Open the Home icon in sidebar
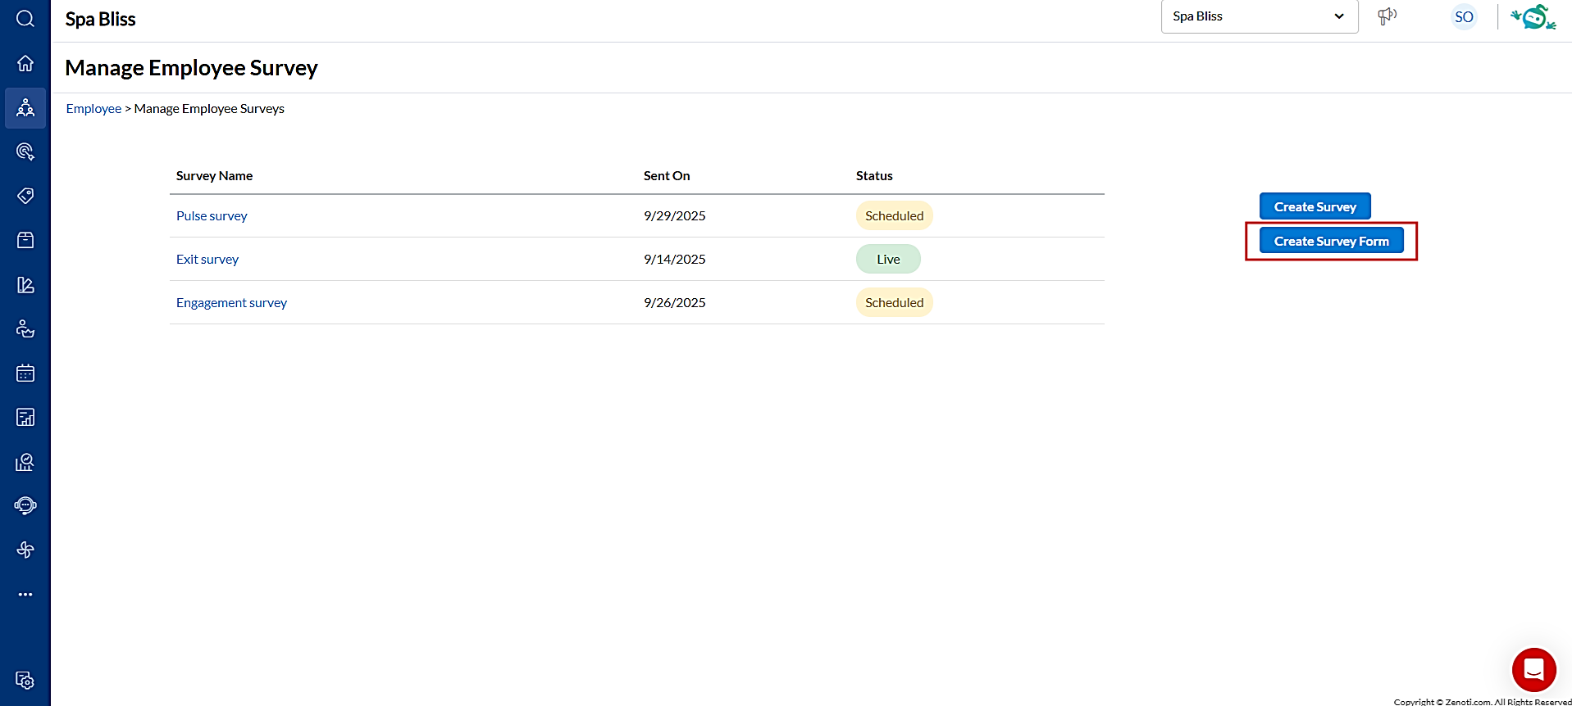The width and height of the screenshot is (1572, 706). (x=25, y=63)
